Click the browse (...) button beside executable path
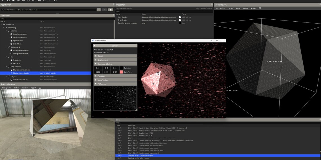Viewport: 321px width, 160px height. point(99,10)
